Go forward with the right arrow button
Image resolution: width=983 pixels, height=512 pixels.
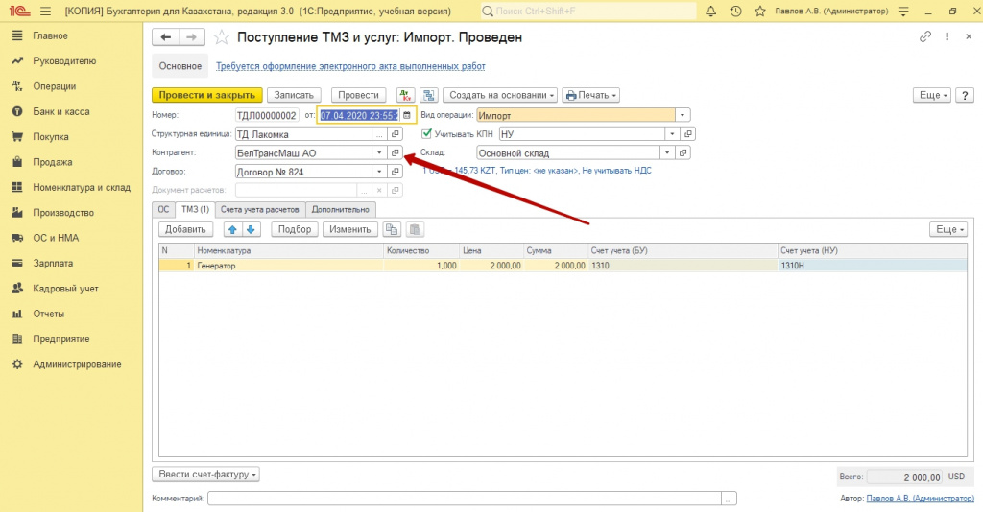tap(191, 37)
